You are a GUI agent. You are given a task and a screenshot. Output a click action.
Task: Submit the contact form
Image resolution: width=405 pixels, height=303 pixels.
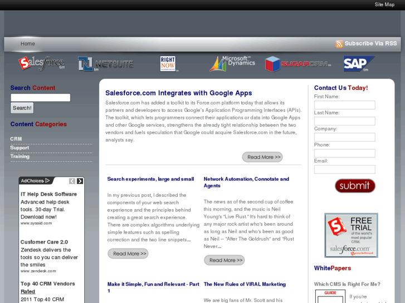355,186
